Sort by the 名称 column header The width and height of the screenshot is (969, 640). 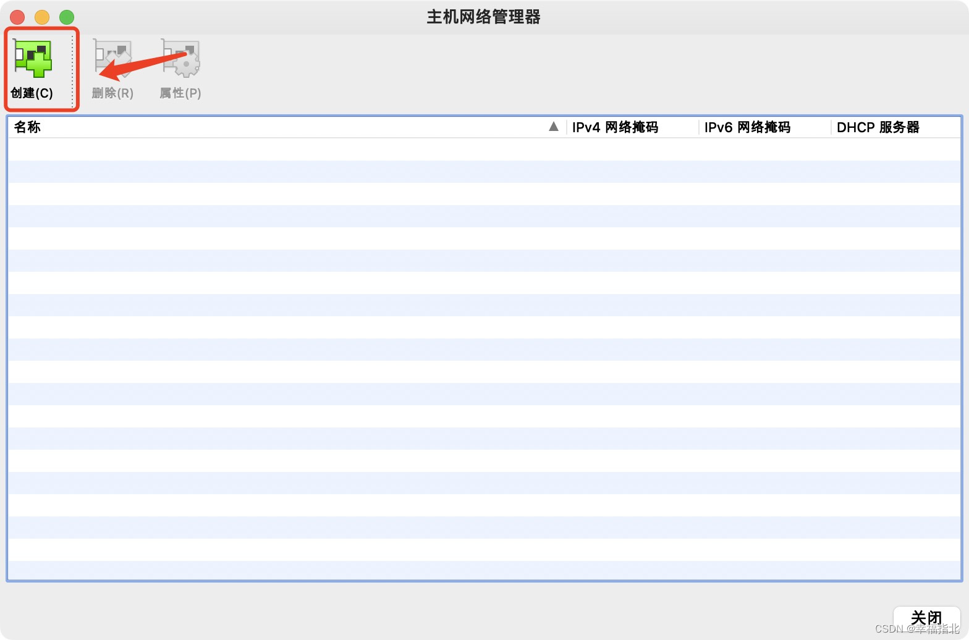287,127
